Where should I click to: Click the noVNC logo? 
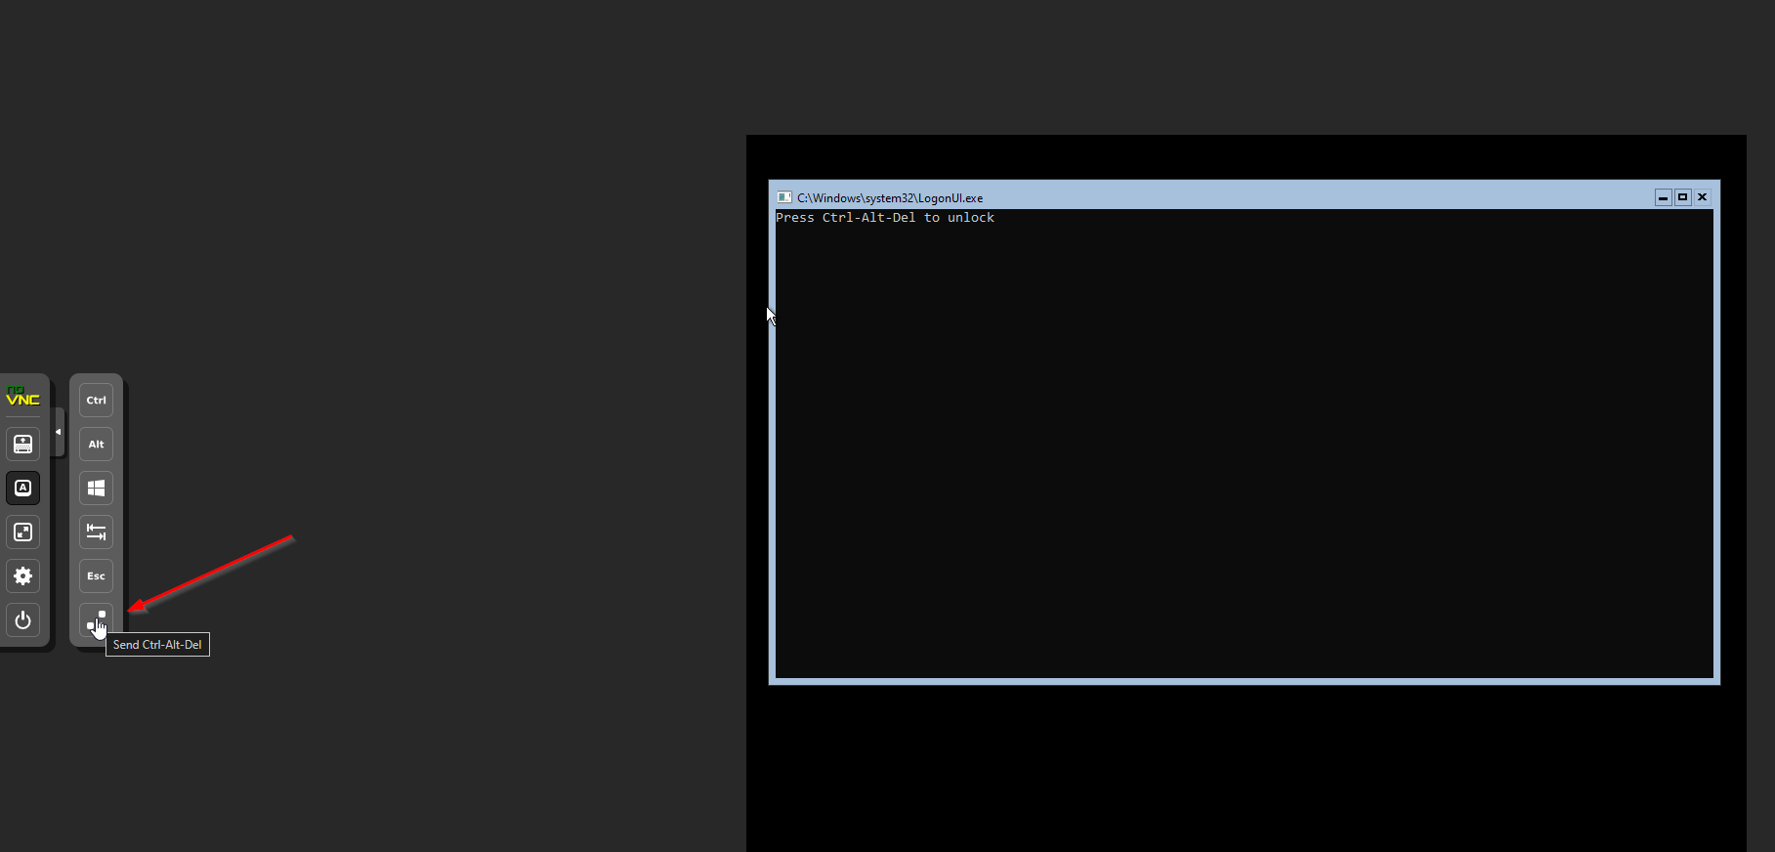pyautogui.click(x=23, y=397)
